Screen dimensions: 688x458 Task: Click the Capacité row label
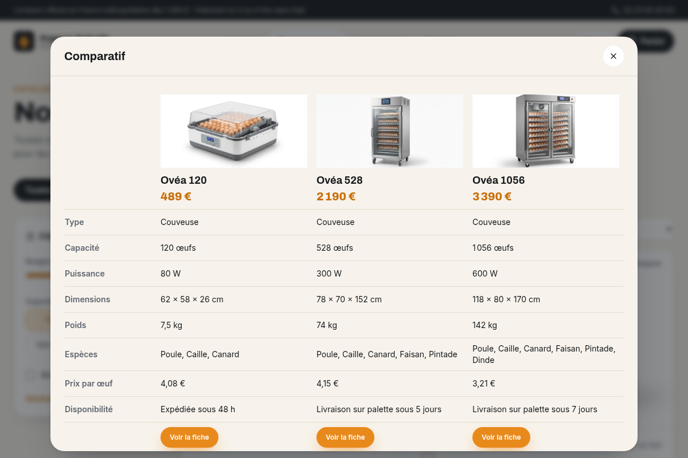click(x=82, y=248)
